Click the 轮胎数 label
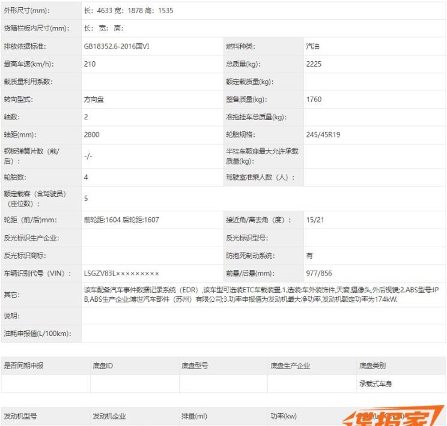 pyautogui.click(x=15, y=177)
